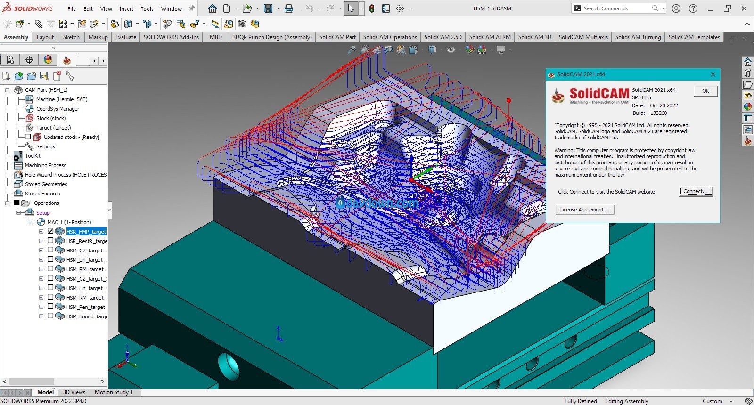Open Appearances color ball in task pane
754x405 pixels.
[748, 107]
